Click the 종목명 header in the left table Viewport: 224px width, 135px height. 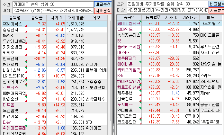pyautogui.click(x=14, y=18)
